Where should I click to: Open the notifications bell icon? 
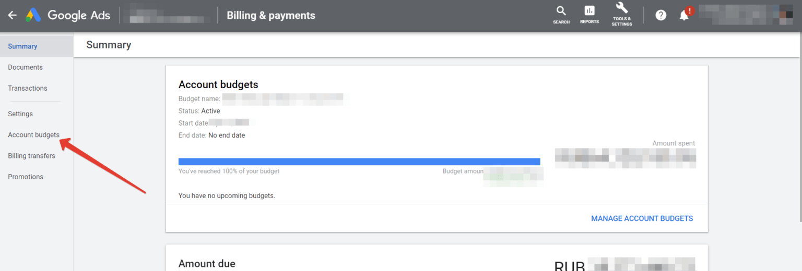pyautogui.click(x=684, y=16)
